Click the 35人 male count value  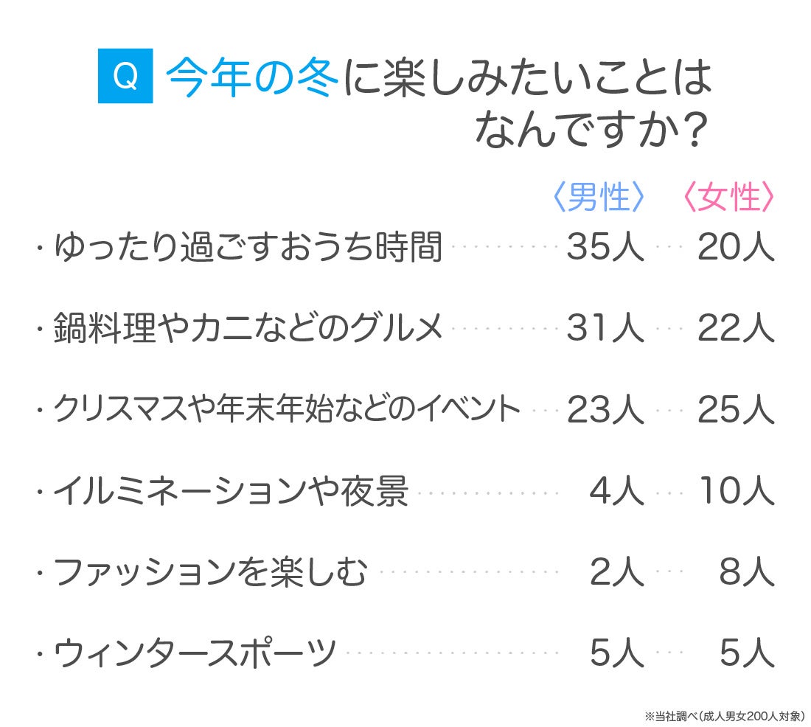tap(605, 248)
